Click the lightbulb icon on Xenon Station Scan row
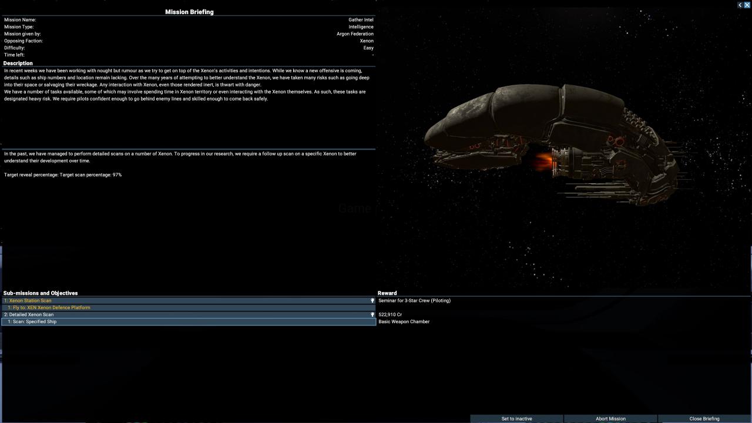 [x=372, y=301]
